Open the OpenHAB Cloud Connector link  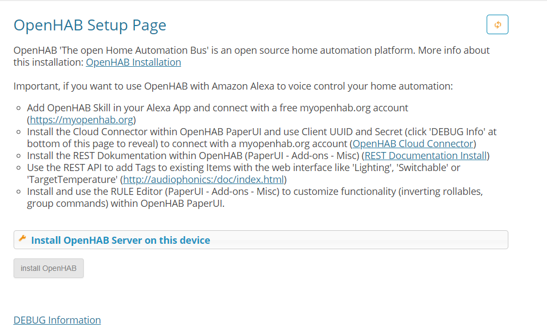point(413,144)
